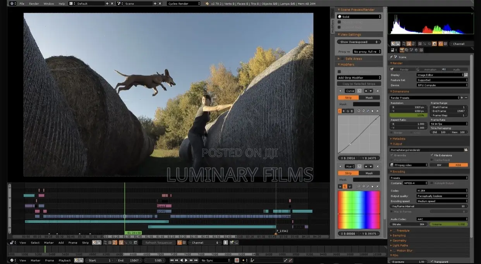Viewport: 481px width, 264px height.
Task: Open the sequencer Strip menu
Action: tap(85, 243)
